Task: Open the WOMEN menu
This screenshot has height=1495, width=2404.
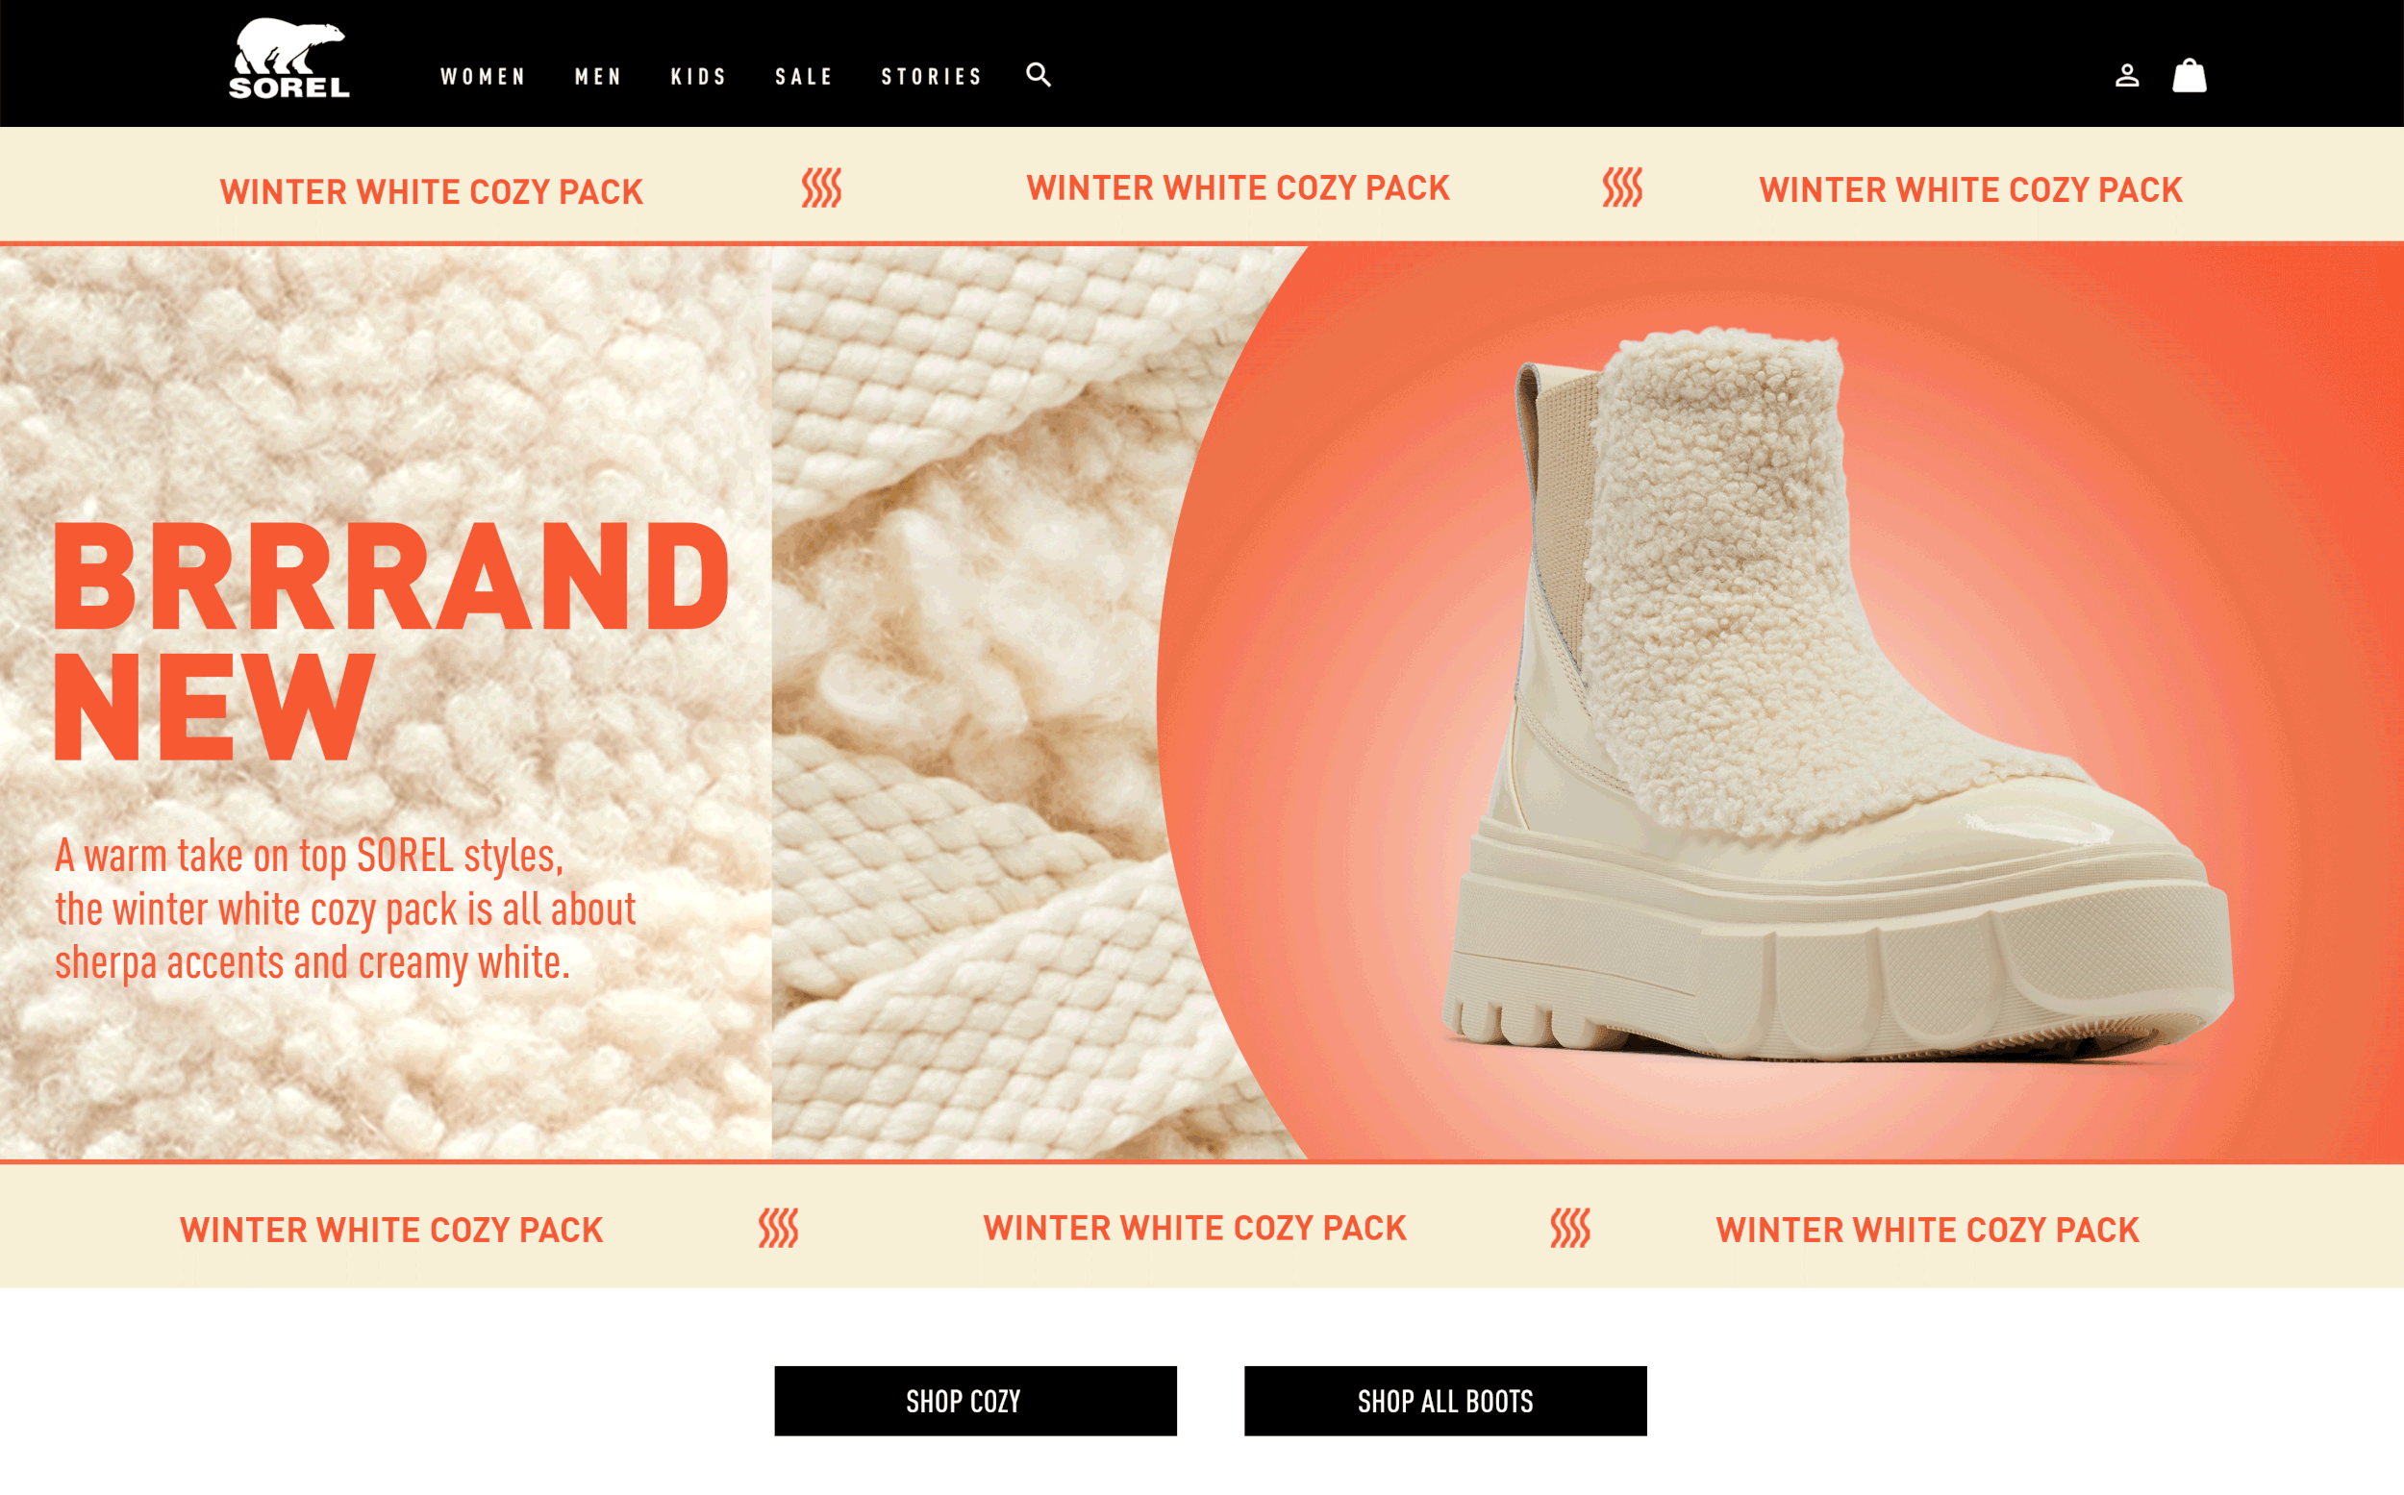Action: click(484, 77)
